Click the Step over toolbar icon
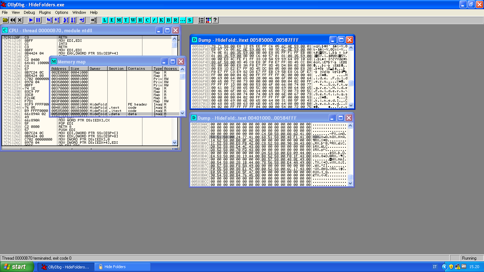 click(x=56, y=20)
